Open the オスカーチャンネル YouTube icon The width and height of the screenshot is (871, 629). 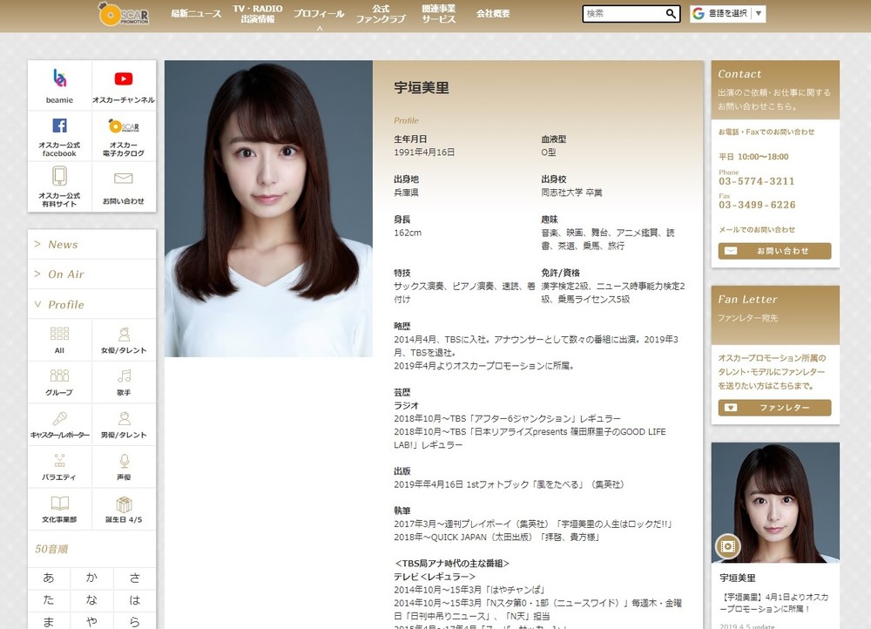pos(124,79)
